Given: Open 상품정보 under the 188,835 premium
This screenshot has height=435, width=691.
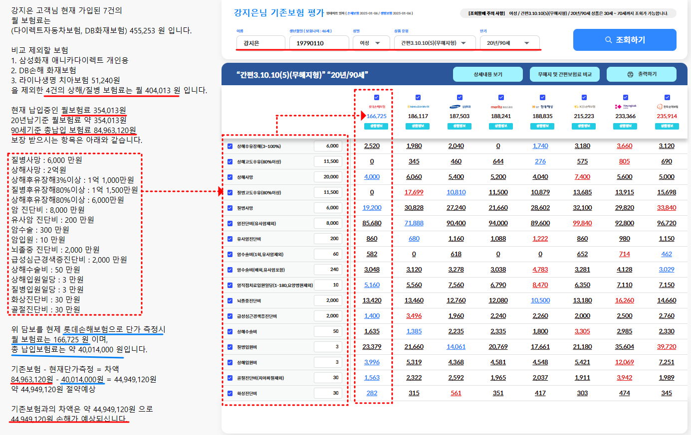Looking at the screenshot, I should click(x=542, y=126).
